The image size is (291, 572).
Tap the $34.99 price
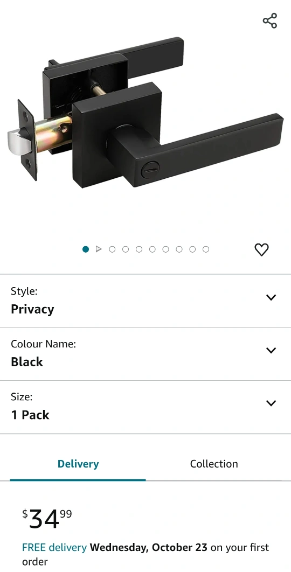(47, 519)
